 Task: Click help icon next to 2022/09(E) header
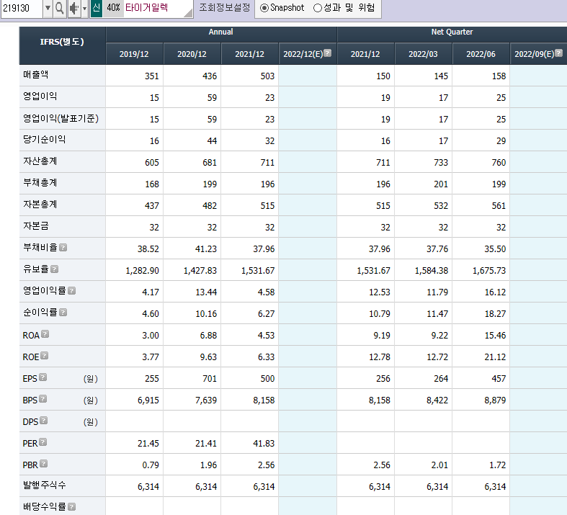point(558,53)
